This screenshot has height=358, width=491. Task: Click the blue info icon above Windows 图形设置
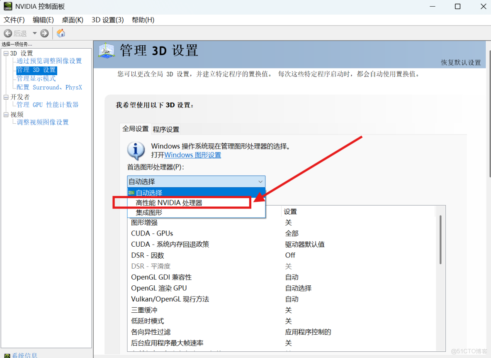(x=136, y=150)
